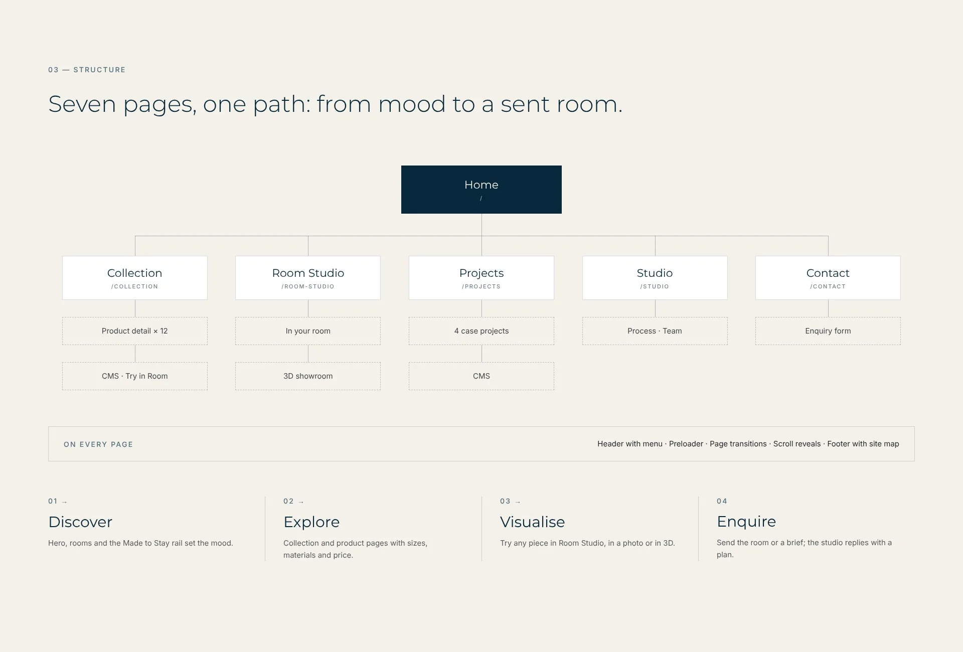The width and height of the screenshot is (963, 652).
Task: Click the /STUDIO path label
Action: (655, 286)
